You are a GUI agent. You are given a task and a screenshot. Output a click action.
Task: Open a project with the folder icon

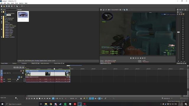coord(4,6)
